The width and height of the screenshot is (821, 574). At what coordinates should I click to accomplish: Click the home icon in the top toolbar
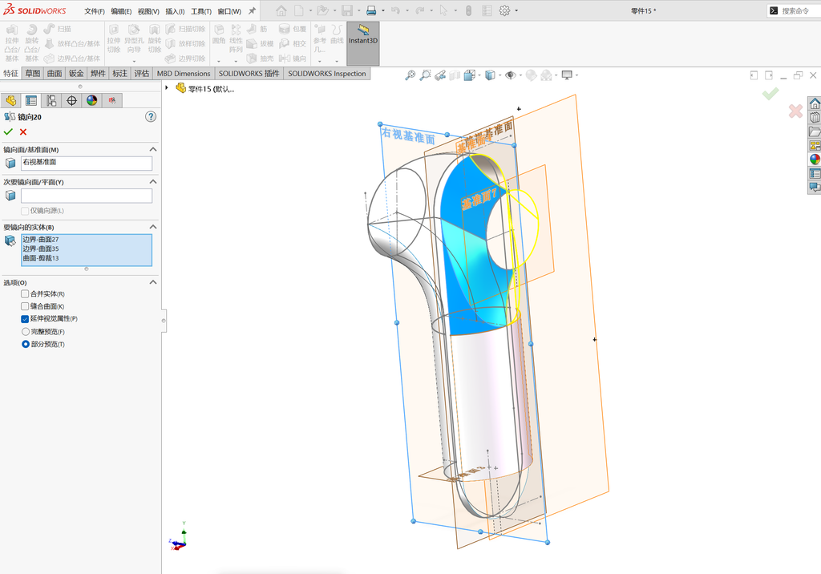(281, 10)
